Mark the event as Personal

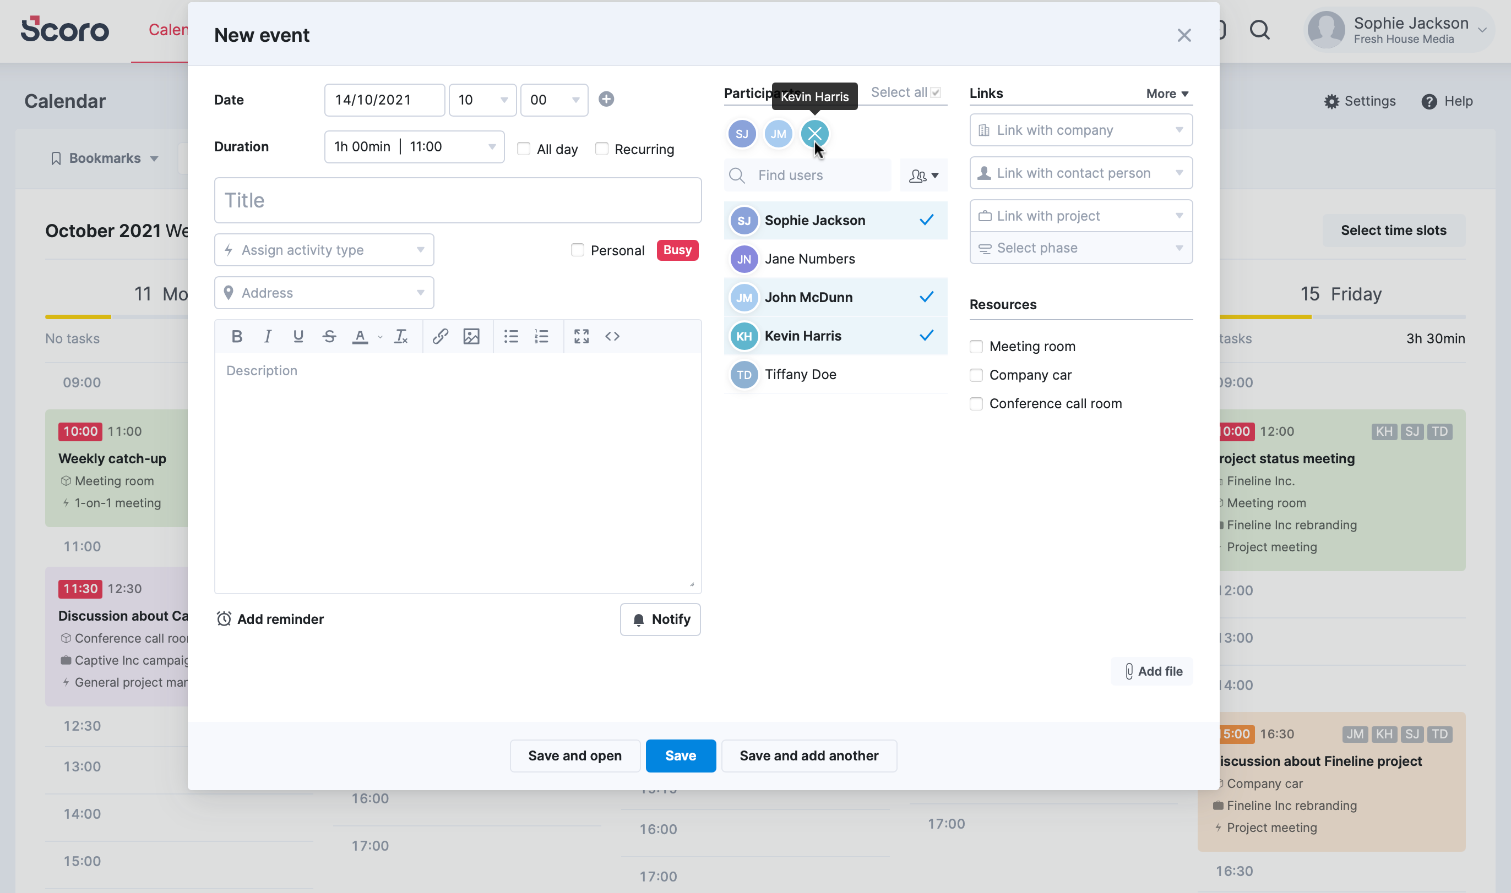point(577,250)
